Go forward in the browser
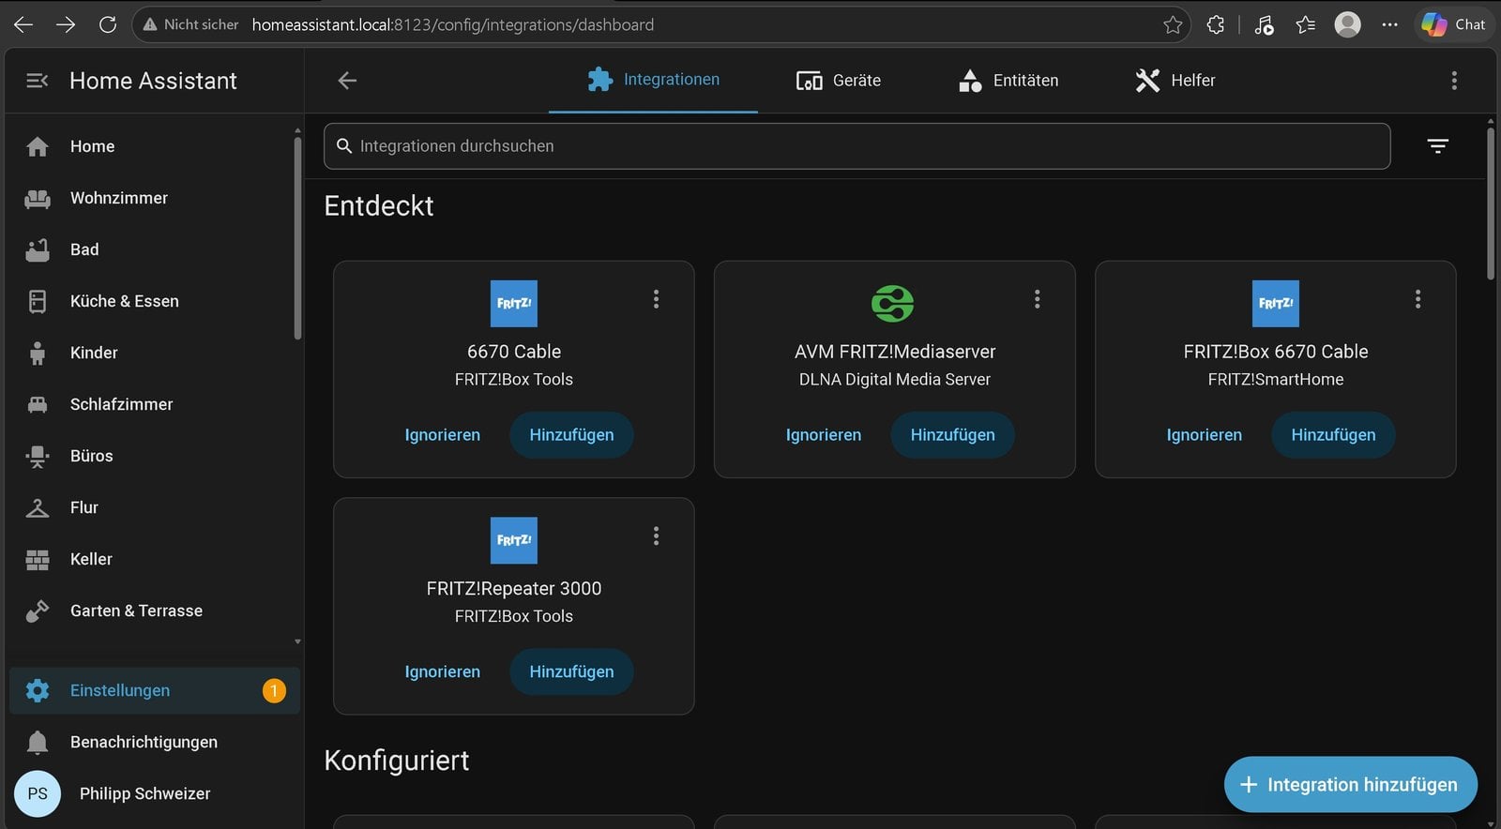The width and height of the screenshot is (1501, 829). 66,24
